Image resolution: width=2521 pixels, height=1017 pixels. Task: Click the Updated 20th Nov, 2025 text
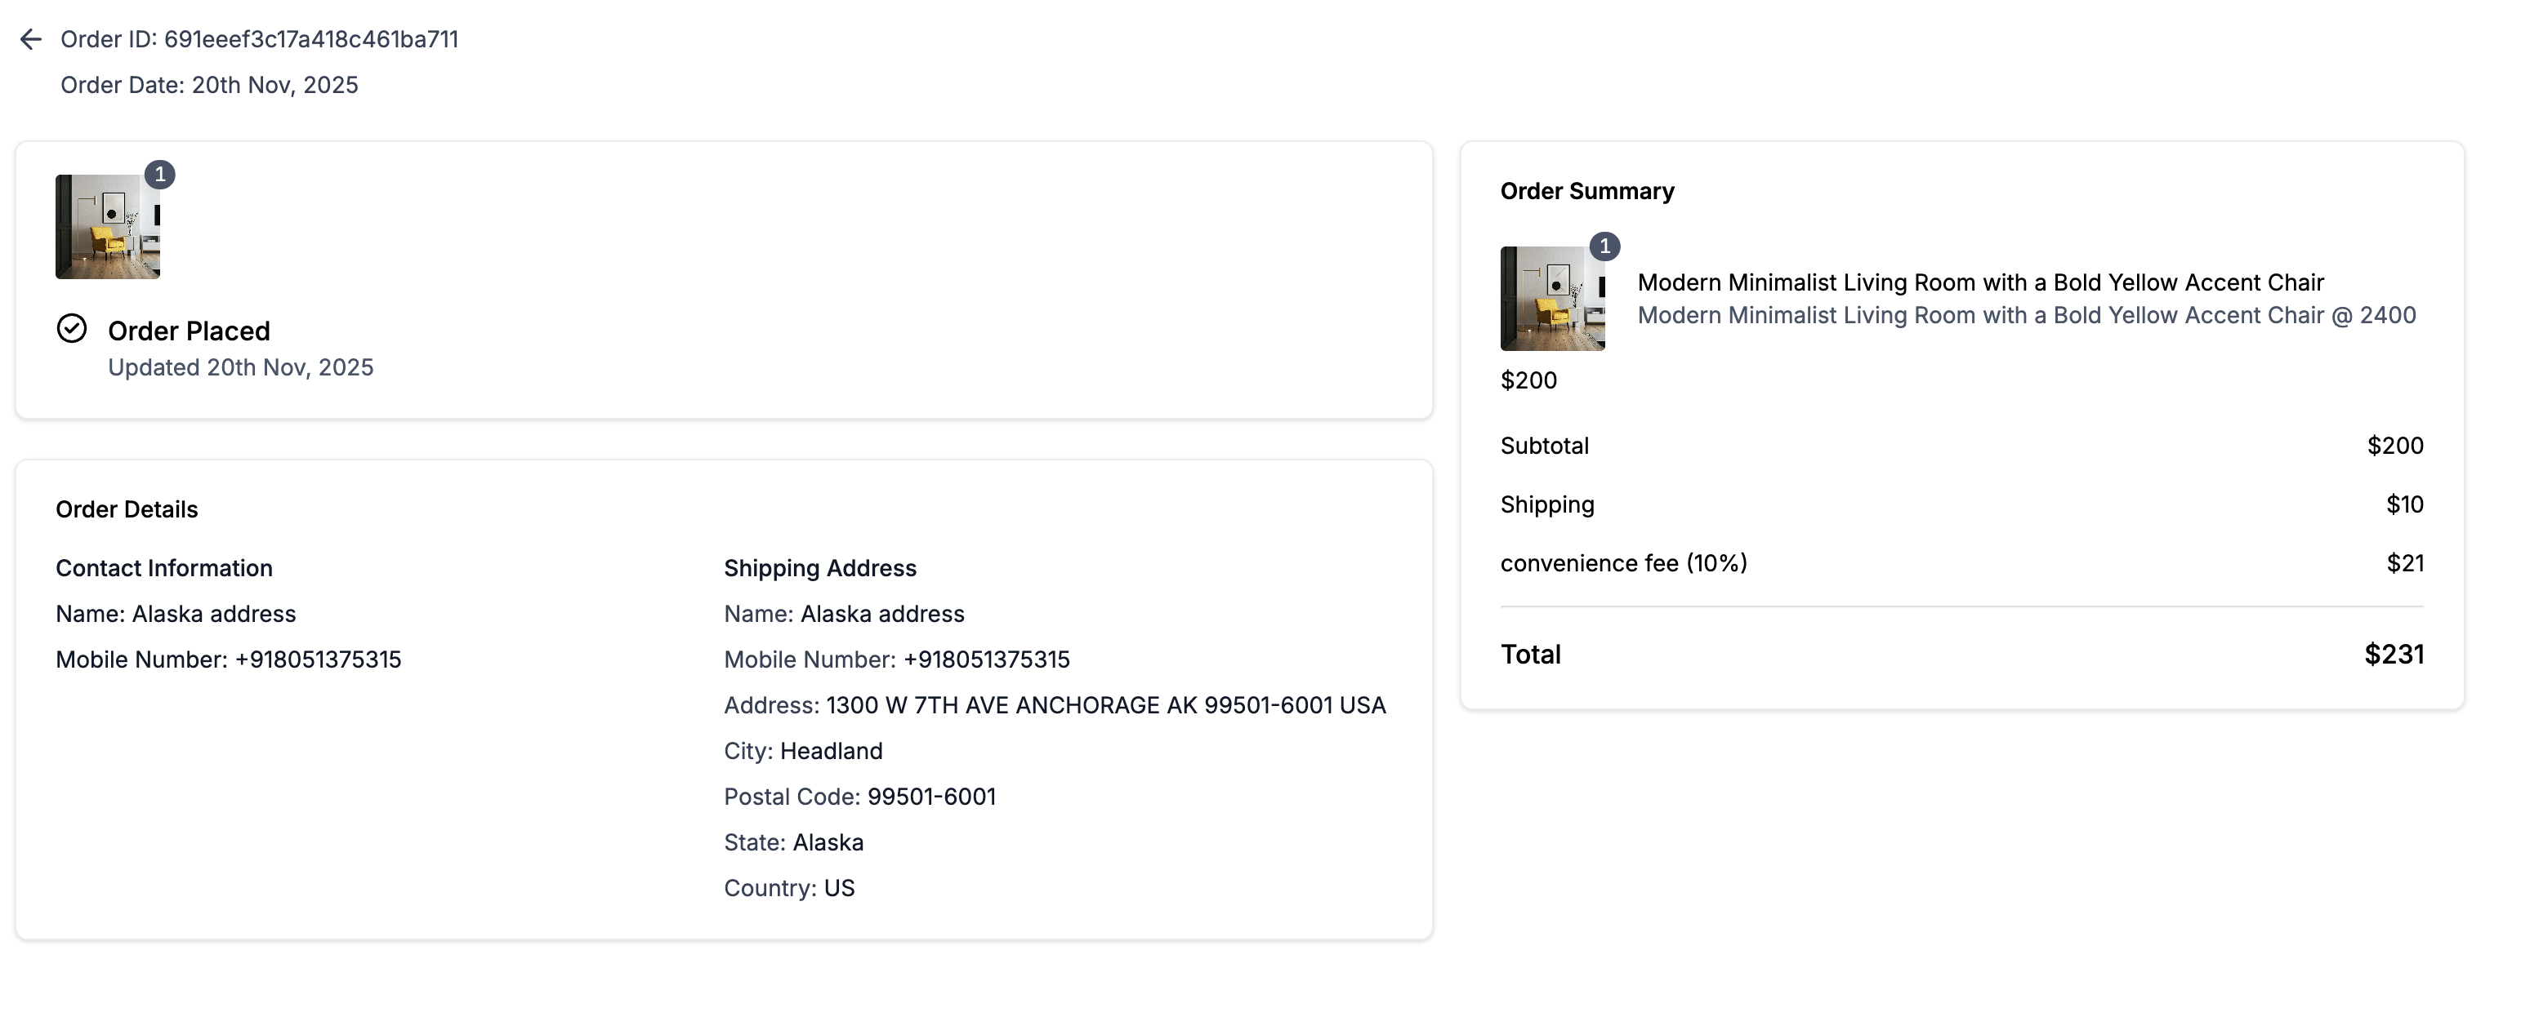click(x=241, y=367)
